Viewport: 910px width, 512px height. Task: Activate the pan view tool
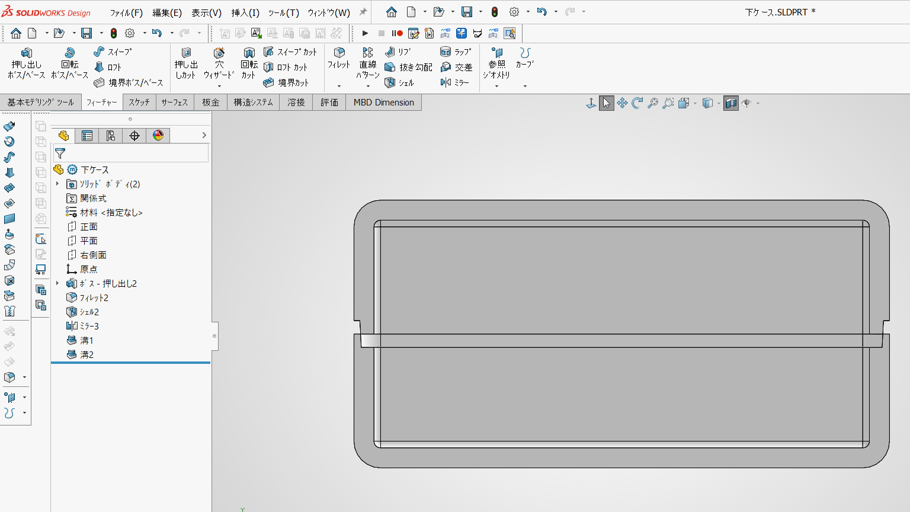(x=622, y=103)
